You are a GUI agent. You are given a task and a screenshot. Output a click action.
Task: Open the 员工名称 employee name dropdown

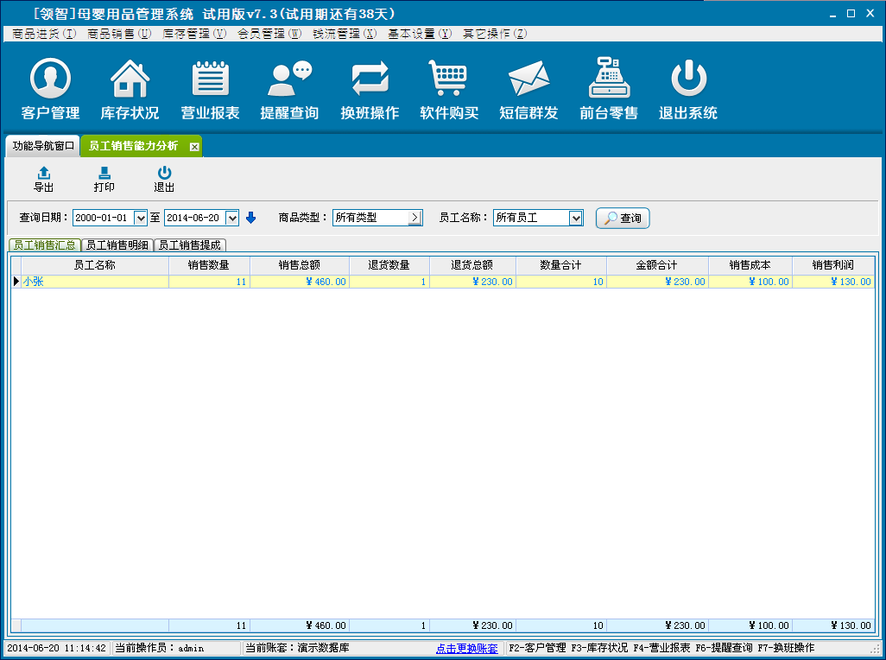point(576,219)
